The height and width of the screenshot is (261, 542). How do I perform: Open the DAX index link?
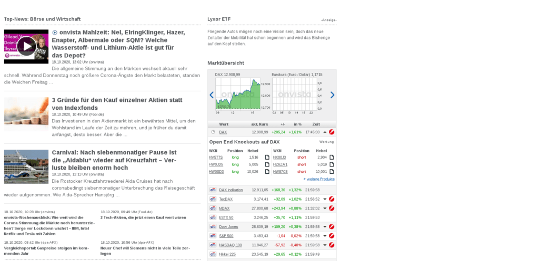[x=223, y=132]
